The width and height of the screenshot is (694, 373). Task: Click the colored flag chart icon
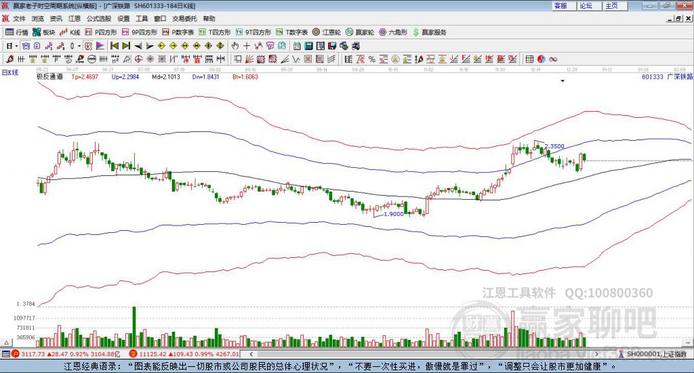pos(100,46)
